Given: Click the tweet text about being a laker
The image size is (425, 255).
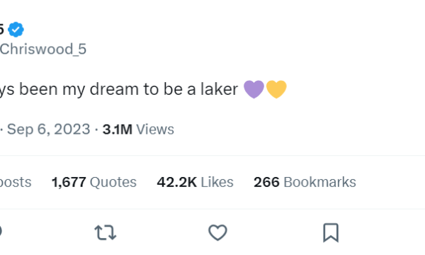Looking at the screenshot, I should pos(143,89).
